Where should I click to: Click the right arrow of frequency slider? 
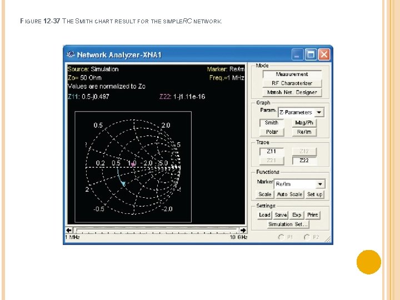[x=243, y=231]
